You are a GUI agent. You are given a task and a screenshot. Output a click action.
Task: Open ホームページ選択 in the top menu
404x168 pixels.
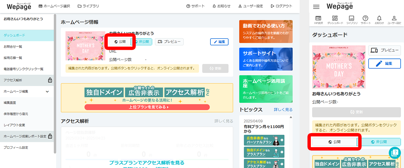(x=55, y=6)
